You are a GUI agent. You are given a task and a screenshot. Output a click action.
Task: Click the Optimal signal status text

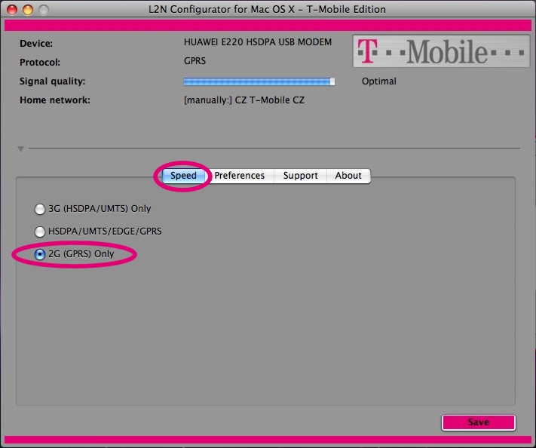(x=379, y=81)
